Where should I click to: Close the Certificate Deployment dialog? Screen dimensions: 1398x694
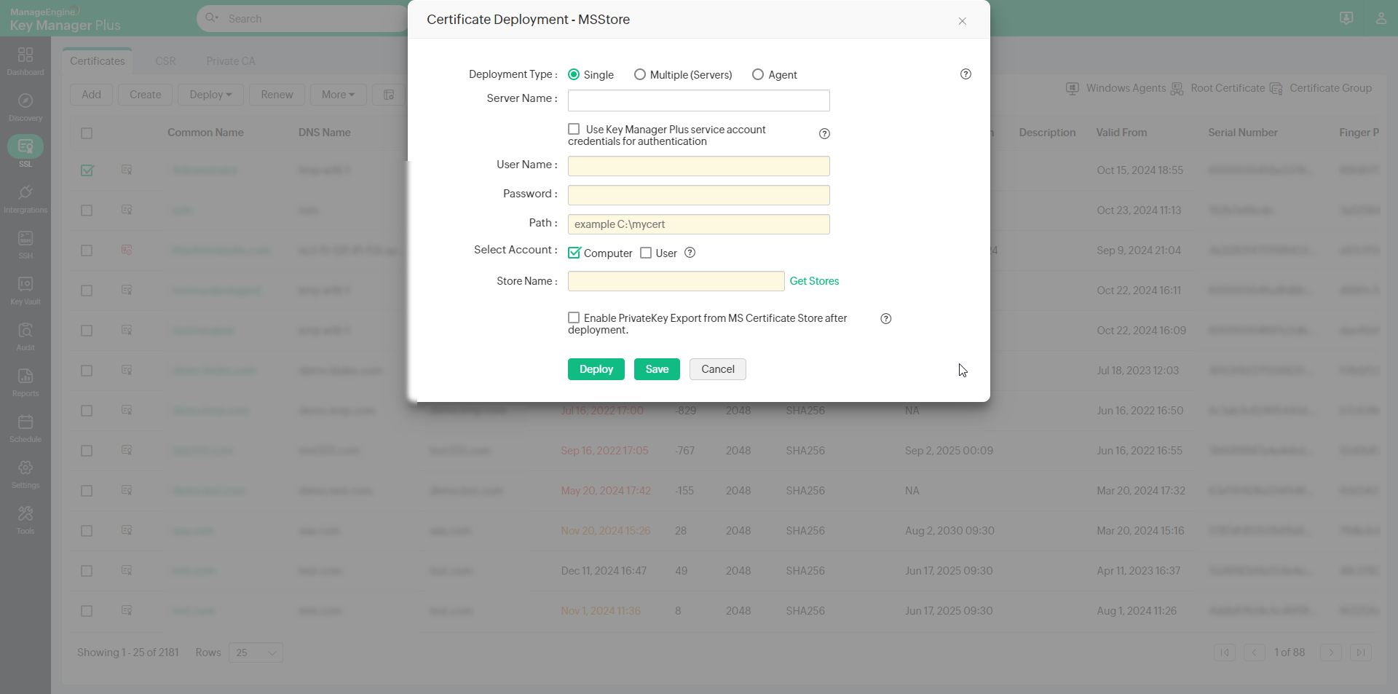click(963, 21)
